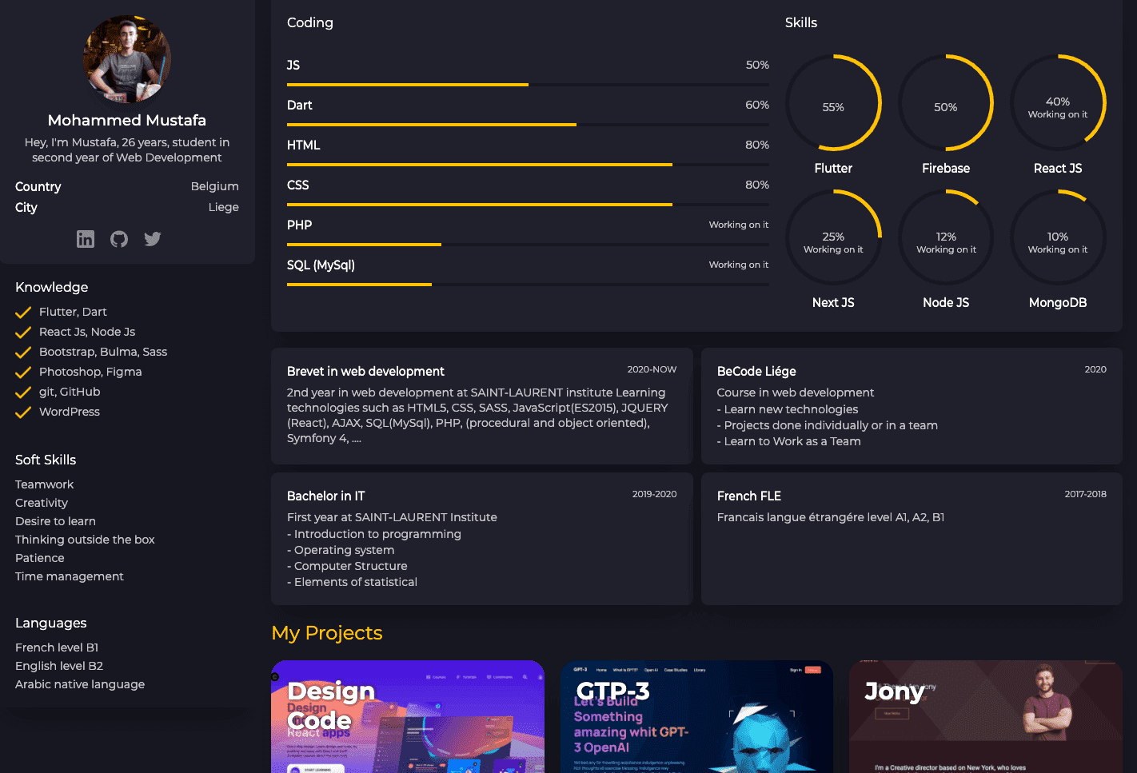
Task: Click checkmark beside Flutter, Dart
Action: tap(23, 313)
